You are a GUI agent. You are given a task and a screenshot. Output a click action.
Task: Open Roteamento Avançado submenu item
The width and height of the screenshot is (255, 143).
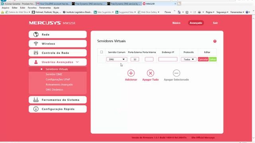[x=59, y=85]
